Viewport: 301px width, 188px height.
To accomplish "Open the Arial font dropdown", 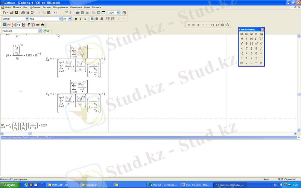I will 61,19.
